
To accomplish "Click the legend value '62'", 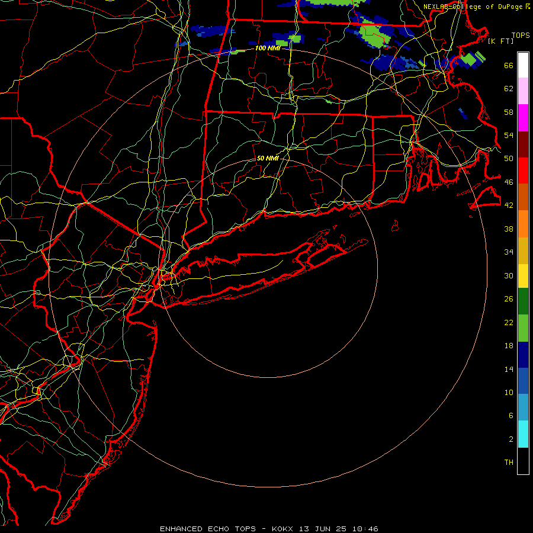I will point(509,89).
